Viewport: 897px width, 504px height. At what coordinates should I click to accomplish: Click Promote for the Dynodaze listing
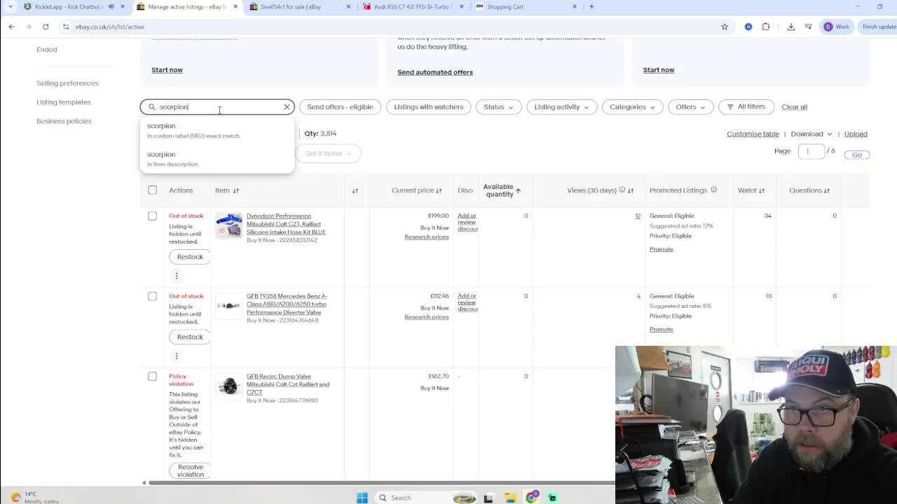(x=661, y=249)
